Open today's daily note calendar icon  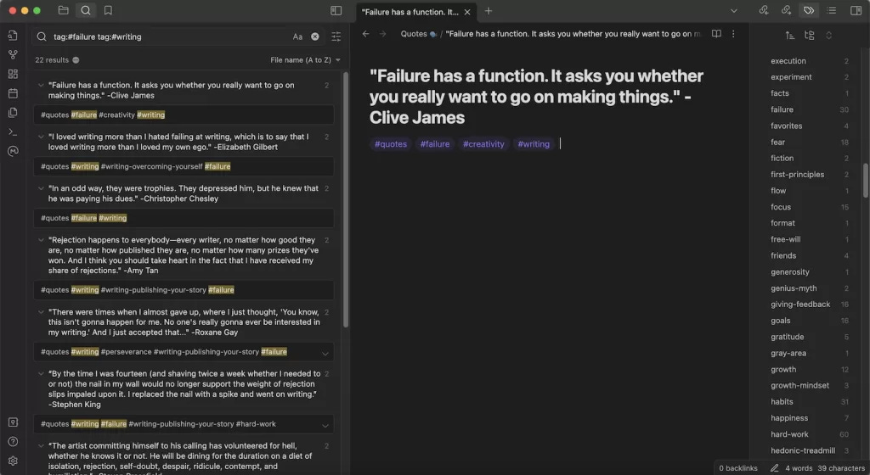pos(13,93)
